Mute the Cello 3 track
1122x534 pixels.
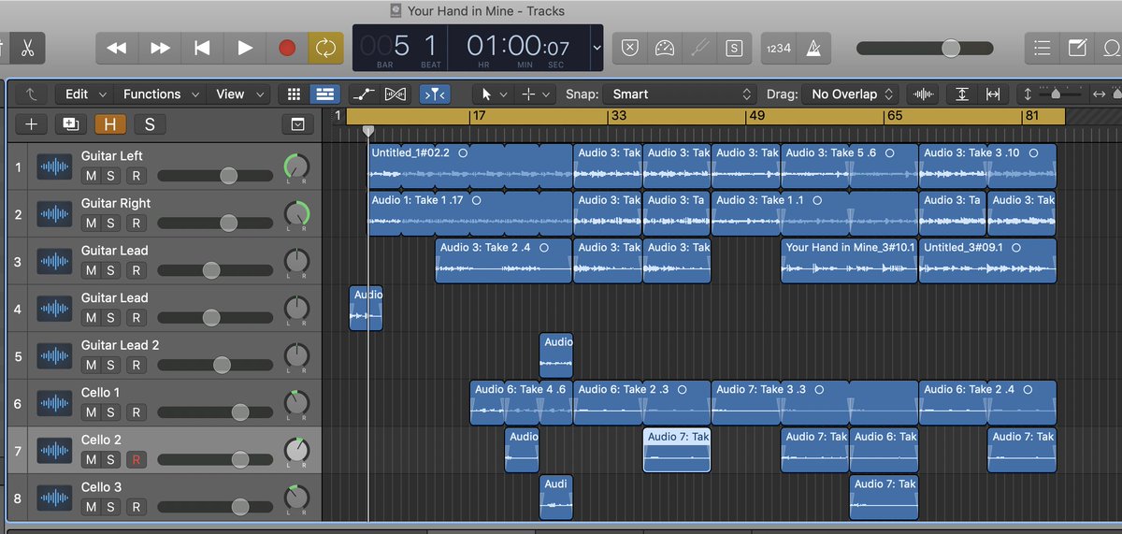coord(91,507)
